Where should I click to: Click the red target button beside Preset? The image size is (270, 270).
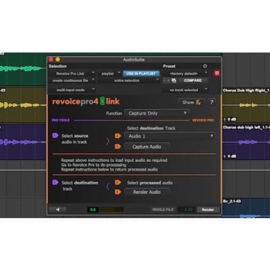click(217, 74)
